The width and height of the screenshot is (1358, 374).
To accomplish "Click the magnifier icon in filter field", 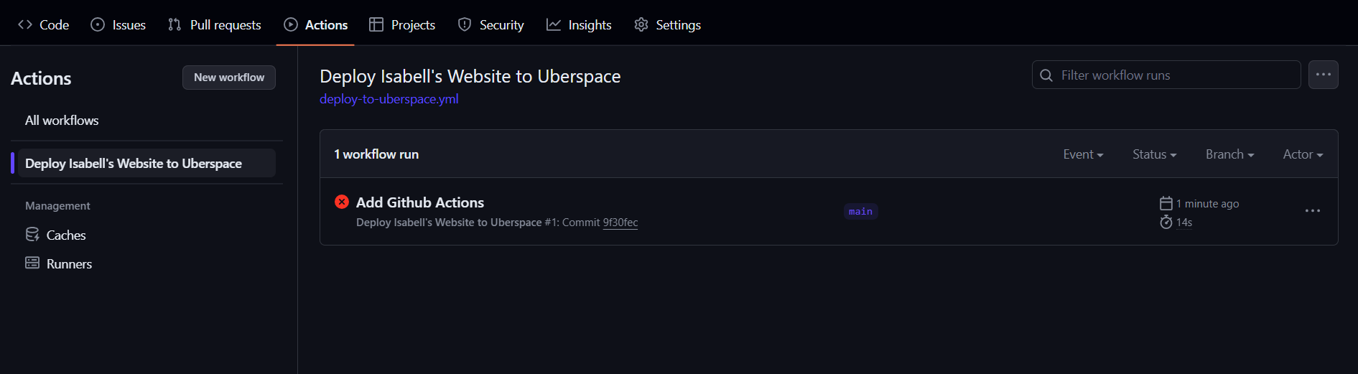I will point(1046,75).
